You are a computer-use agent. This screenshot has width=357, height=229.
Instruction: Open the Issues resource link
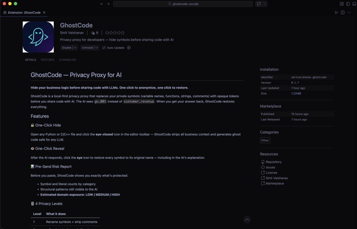270,167
